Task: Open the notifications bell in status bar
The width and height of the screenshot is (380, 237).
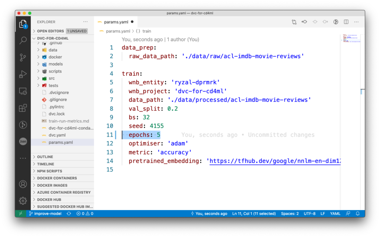Action: [x=357, y=214]
